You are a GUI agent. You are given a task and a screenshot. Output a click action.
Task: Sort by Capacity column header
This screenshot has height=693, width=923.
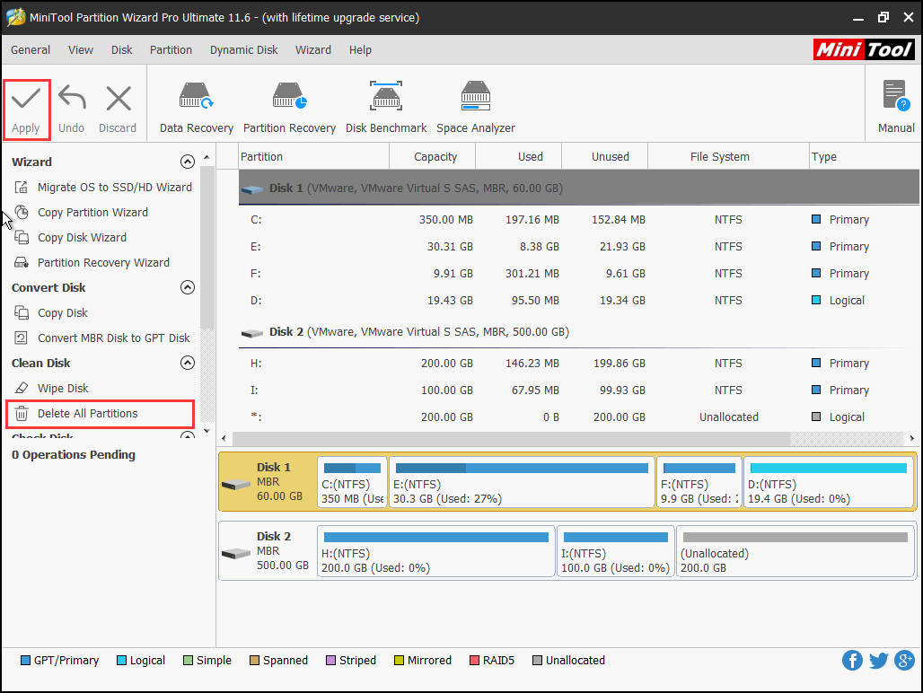433,156
